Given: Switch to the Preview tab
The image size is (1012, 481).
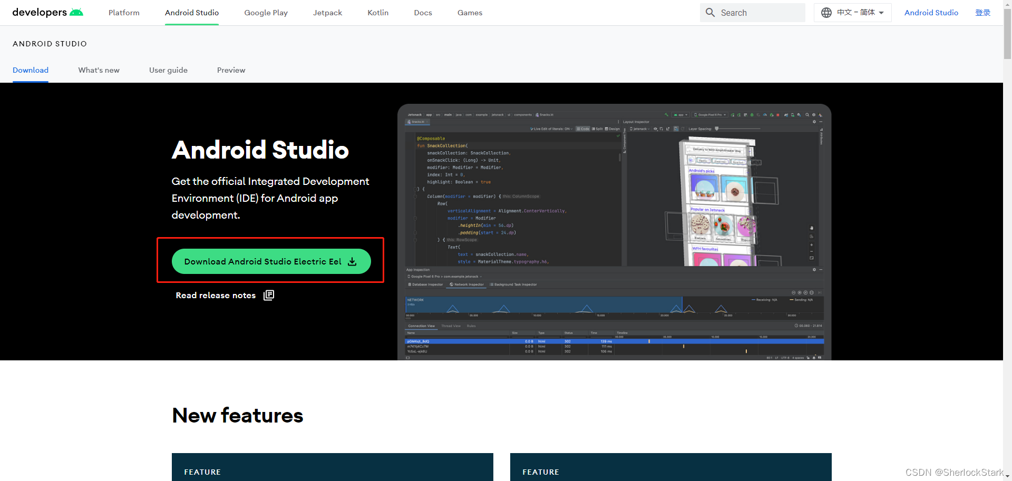Looking at the screenshot, I should 231,70.
